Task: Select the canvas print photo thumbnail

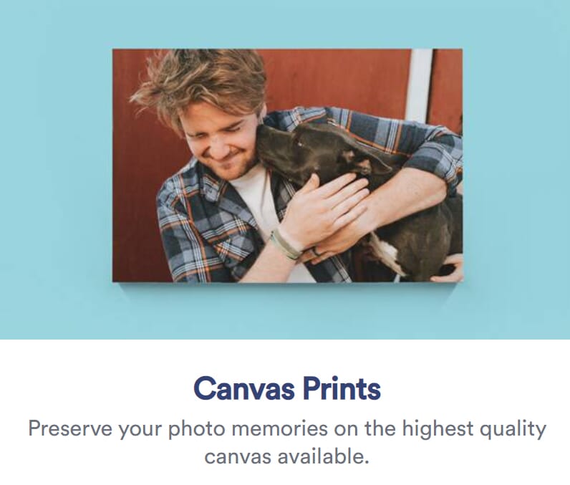Action: [x=288, y=165]
